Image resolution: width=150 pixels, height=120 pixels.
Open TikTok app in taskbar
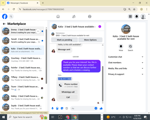pyautogui.click(x=60, y=117)
